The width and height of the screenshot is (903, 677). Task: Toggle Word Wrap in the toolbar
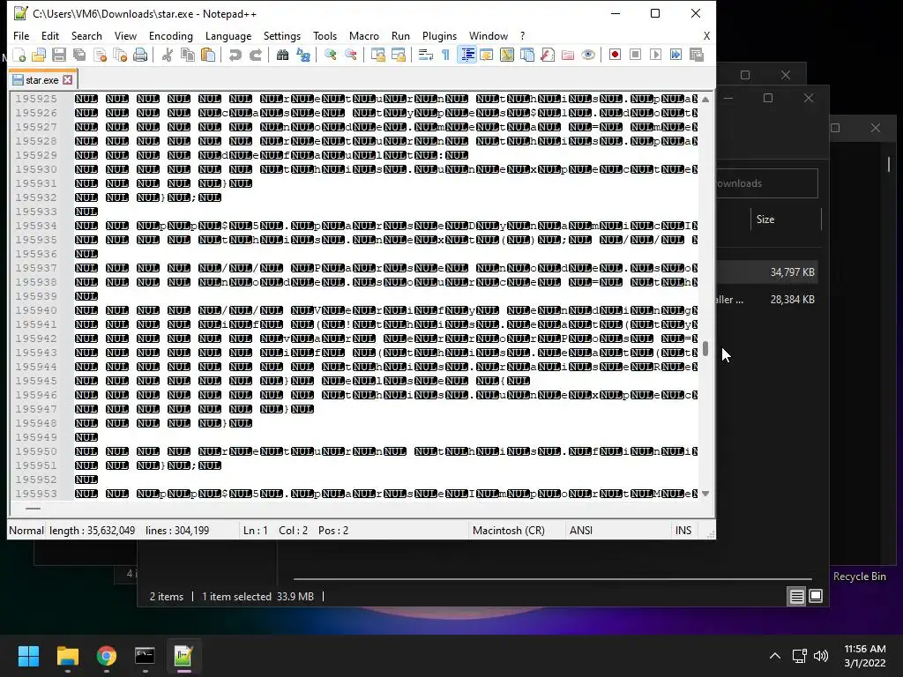426,55
